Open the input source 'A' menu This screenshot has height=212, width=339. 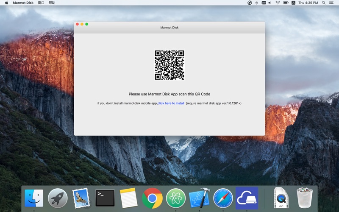[x=293, y=3]
